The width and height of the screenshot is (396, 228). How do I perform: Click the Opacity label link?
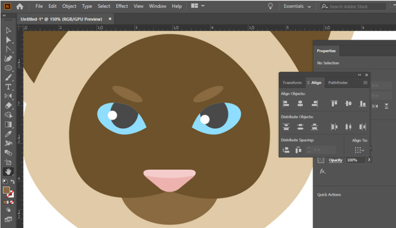[335, 160]
